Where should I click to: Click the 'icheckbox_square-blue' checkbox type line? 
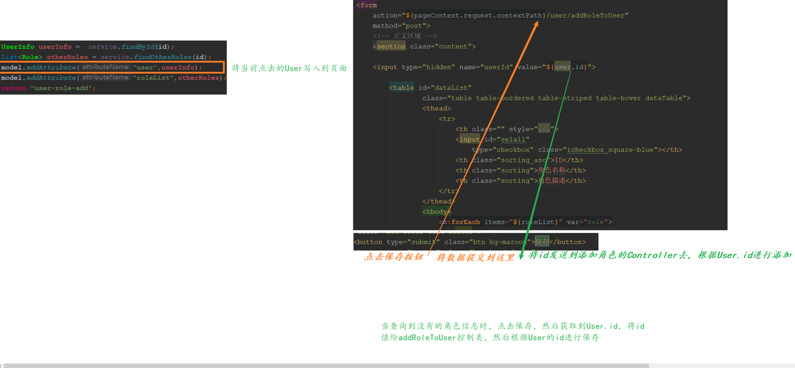click(577, 150)
